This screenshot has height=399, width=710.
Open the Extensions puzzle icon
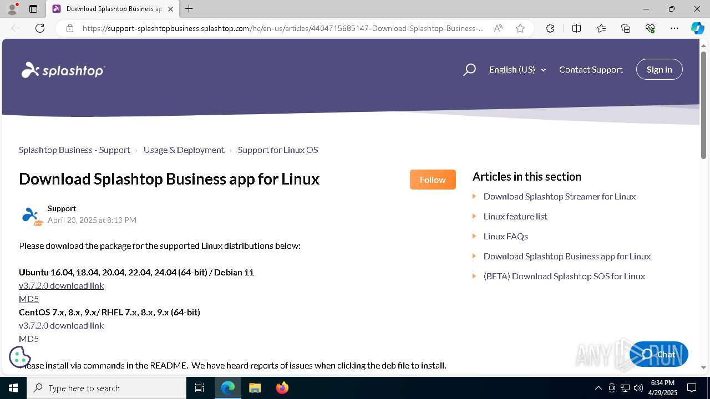pyautogui.click(x=550, y=28)
